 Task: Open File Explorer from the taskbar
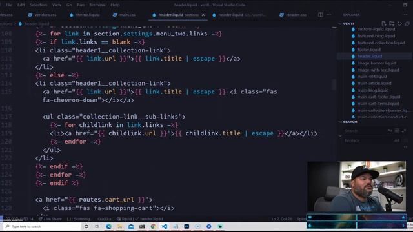click(x=120, y=226)
